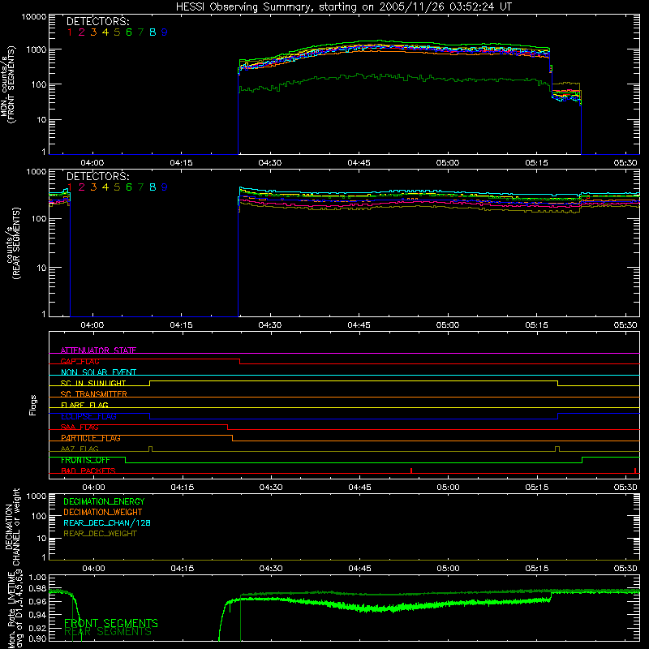Viewport: 649px width, 649px height.
Task: Click the GAP_FLAG step-down transition near 04:25
Action: 240,361
